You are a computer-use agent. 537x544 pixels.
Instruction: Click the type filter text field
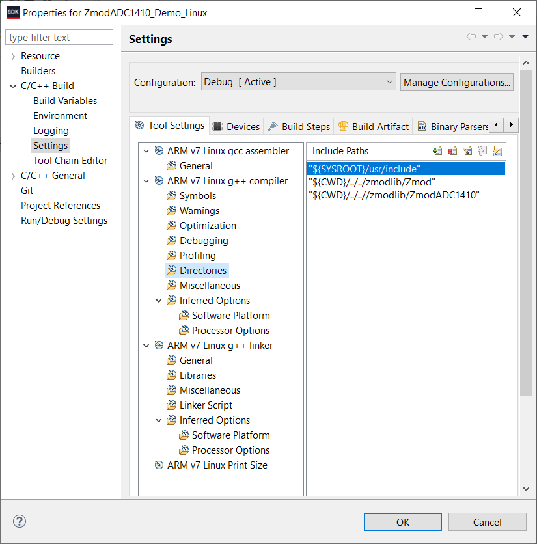point(59,37)
